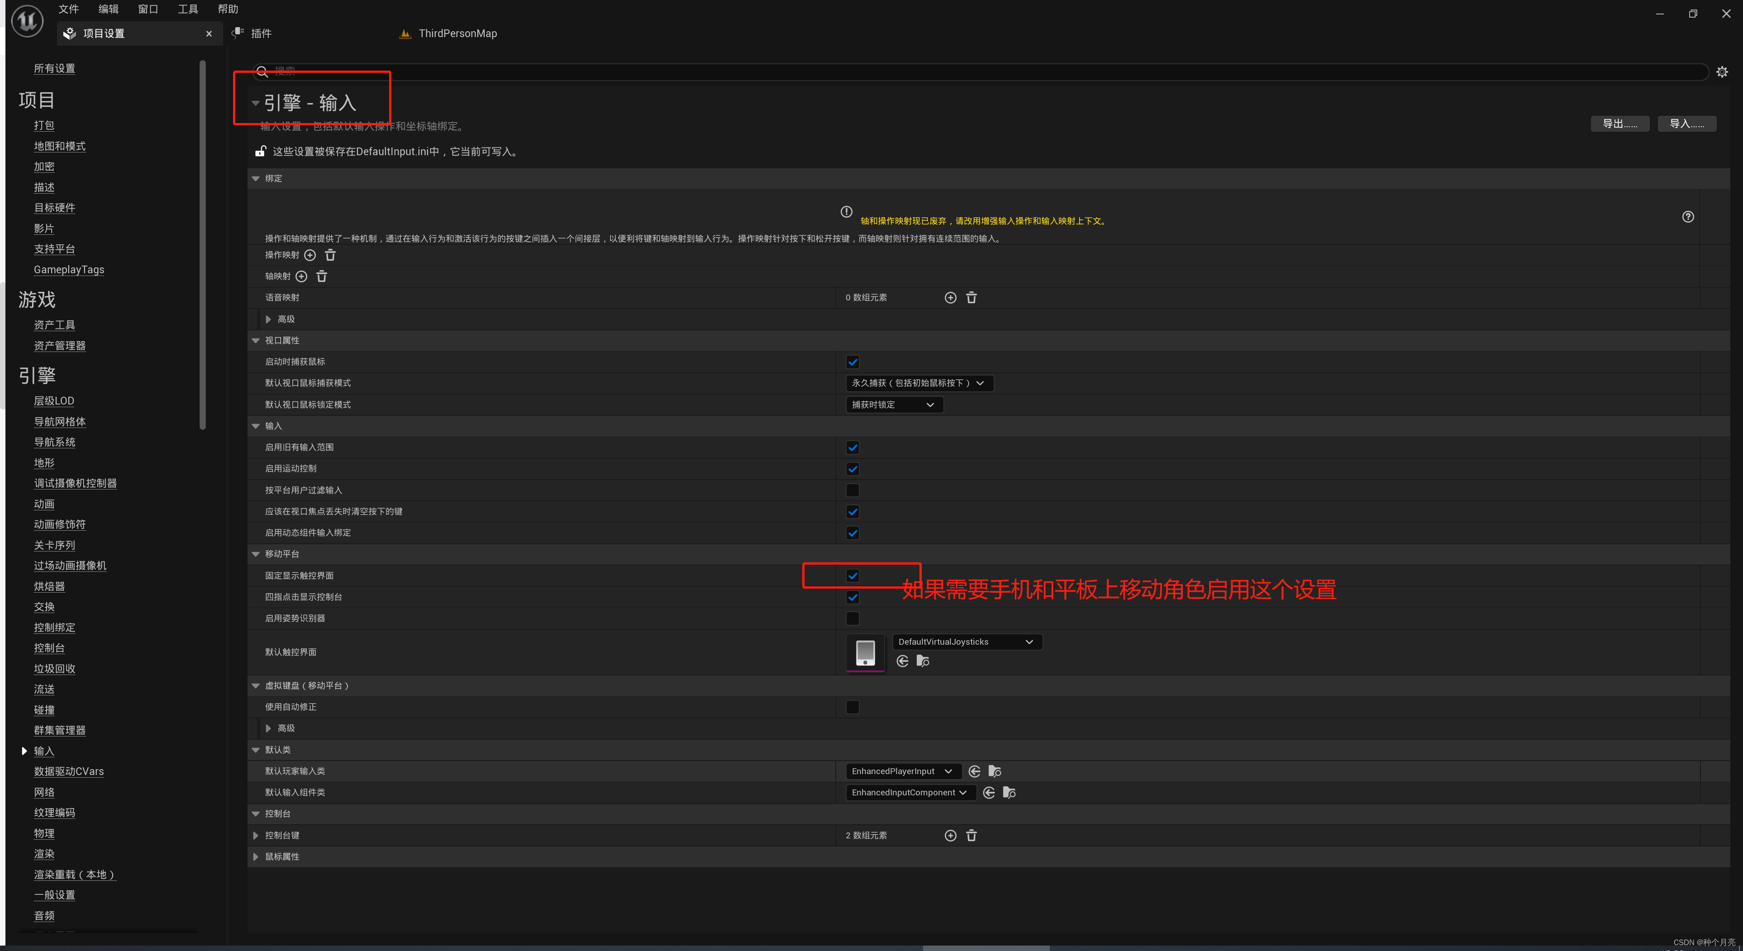Click the deprecation warning info icon

(x=847, y=212)
